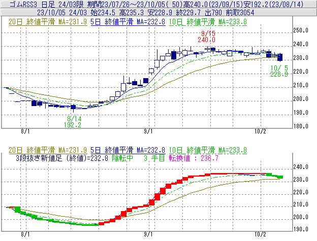
Task: Select the 10/5 228.9 low marker
Action: [279, 71]
